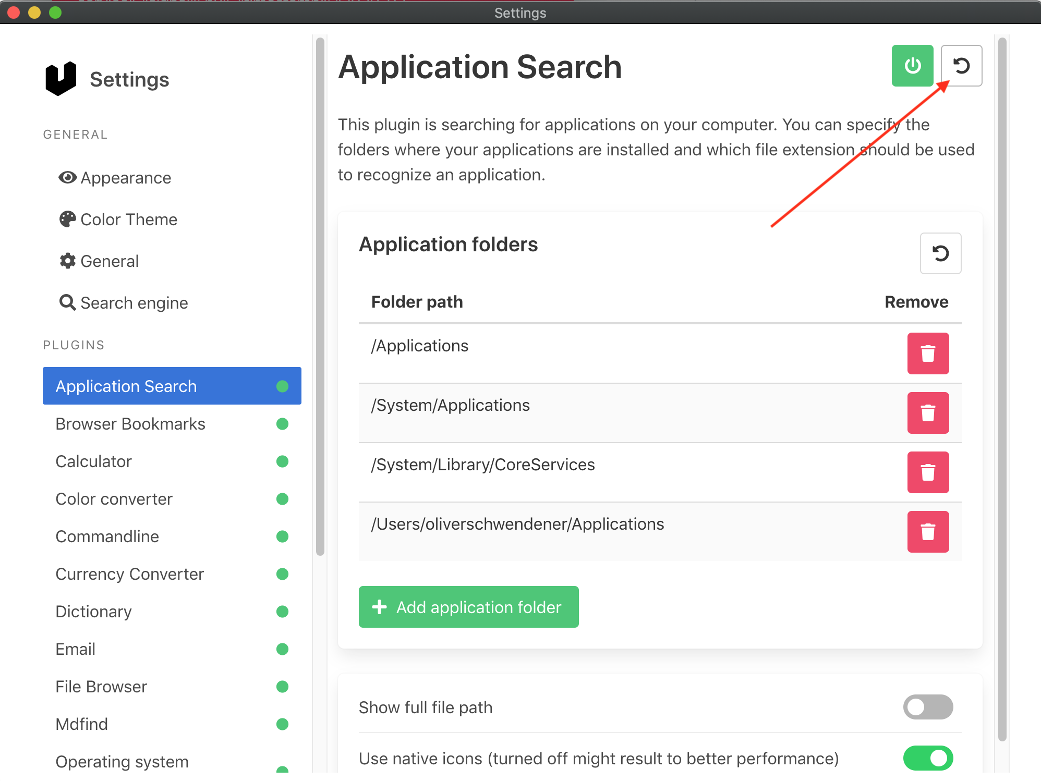Click the Application folders heading

coord(448,245)
